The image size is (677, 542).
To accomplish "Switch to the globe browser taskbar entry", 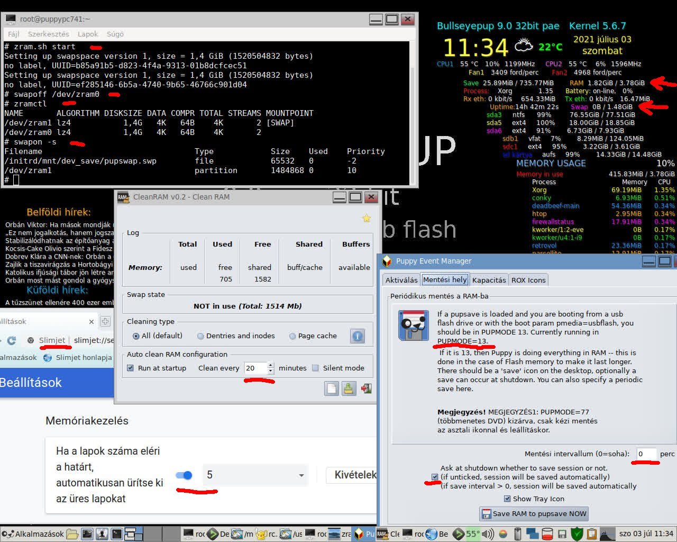I will pyautogui.click(x=437, y=534).
